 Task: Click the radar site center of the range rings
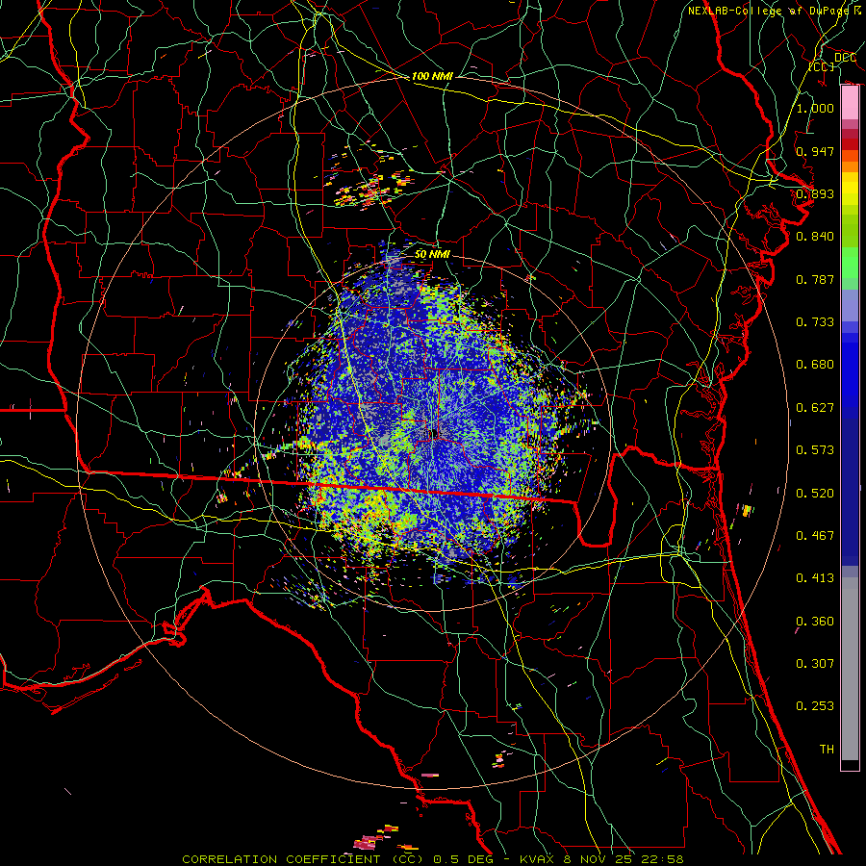click(x=432, y=433)
